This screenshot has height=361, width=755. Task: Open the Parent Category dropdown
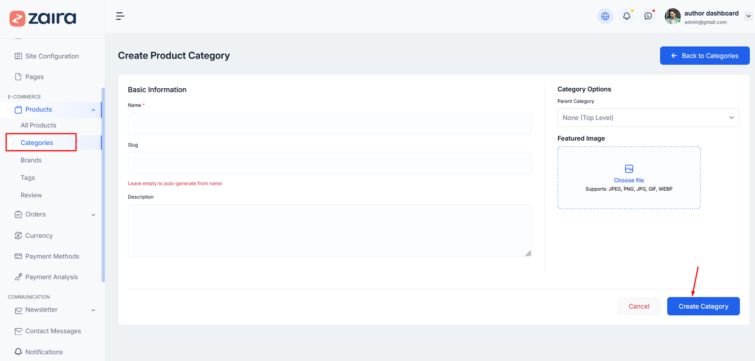coord(648,118)
